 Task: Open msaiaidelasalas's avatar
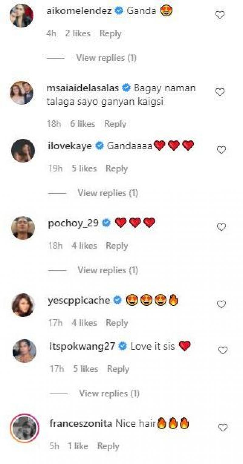pos(22,93)
